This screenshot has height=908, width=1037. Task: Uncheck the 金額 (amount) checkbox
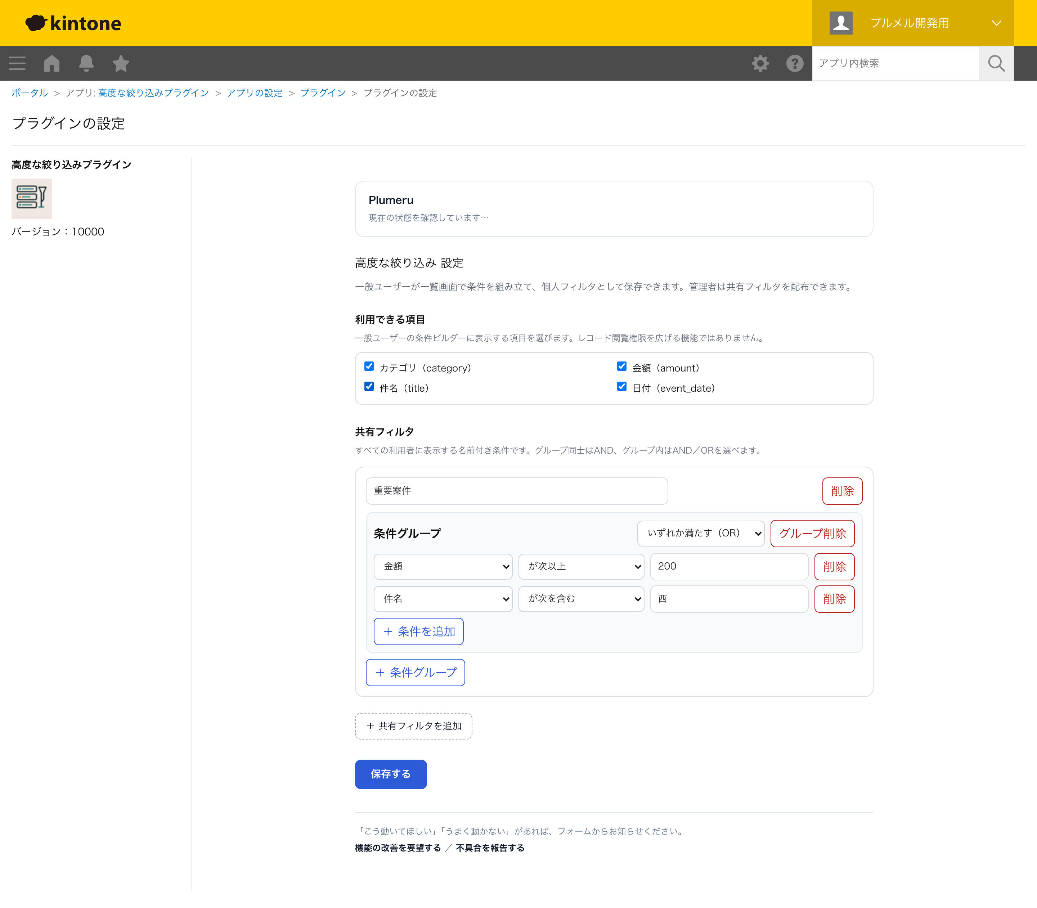621,367
